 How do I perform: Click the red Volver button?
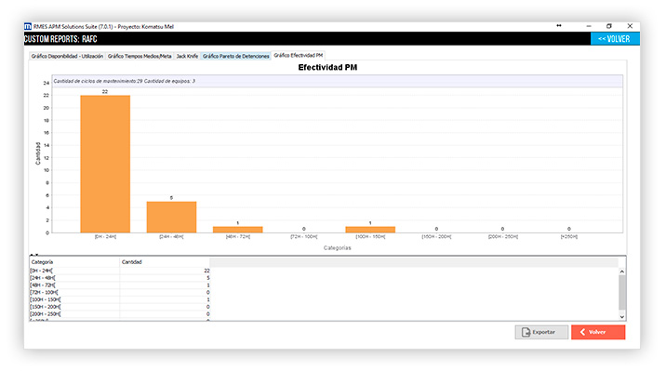[x=598, y=332]
